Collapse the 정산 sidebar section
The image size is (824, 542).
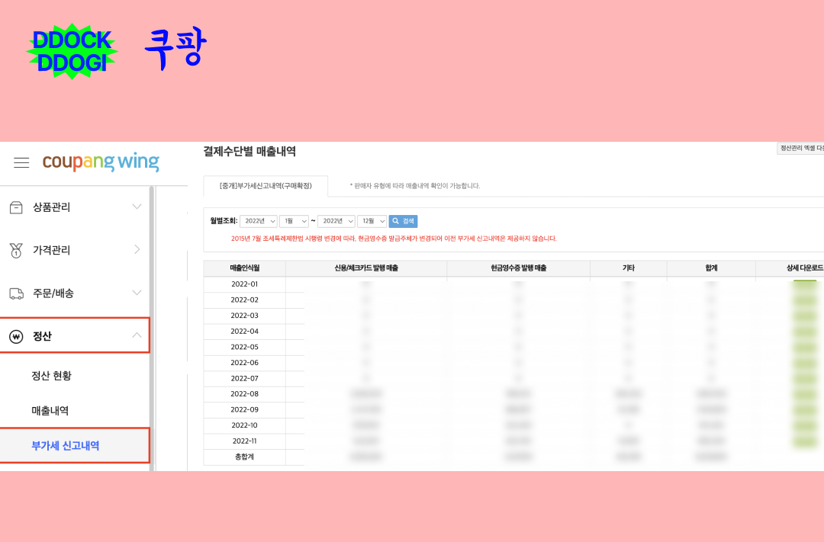coord(137,335)
